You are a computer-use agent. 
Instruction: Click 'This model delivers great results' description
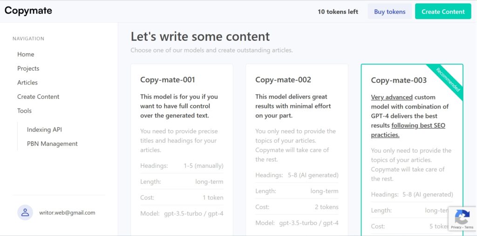tap(293, 106)
